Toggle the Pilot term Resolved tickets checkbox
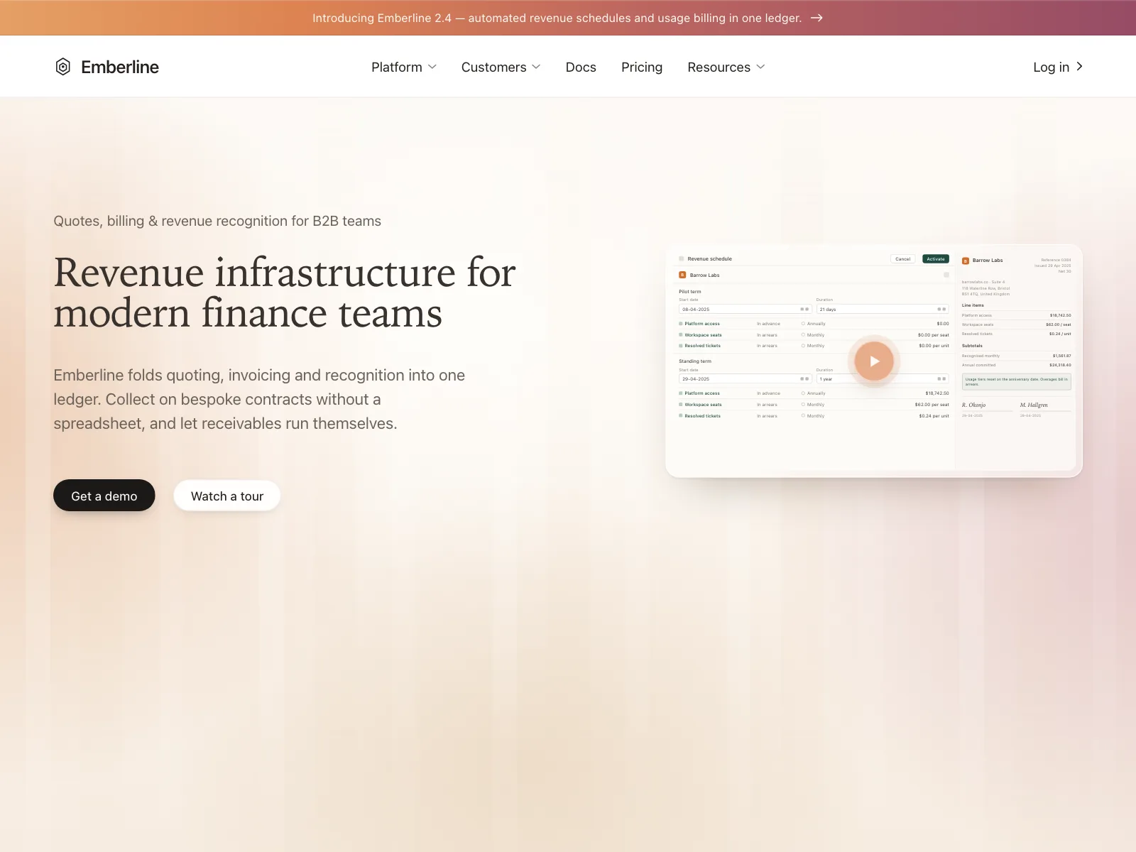 [x=681, y=346]
